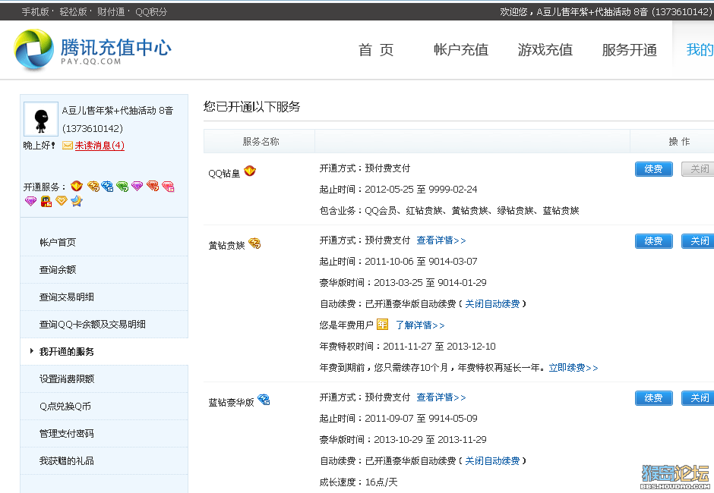This screenshot has width=714, height=493.
Task: Select 管理支付密码 in the sidebar menu
Action: 104,433
